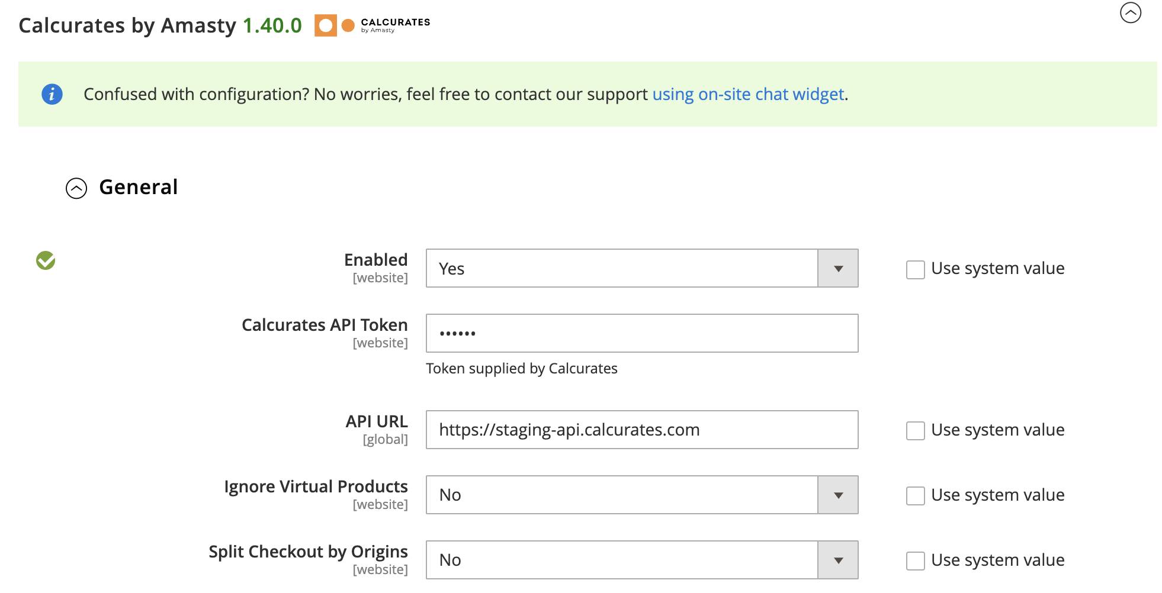Focus the Calcurates API Token field
1162x593 pixels.
pyautogui.click(x=642, y=333)
